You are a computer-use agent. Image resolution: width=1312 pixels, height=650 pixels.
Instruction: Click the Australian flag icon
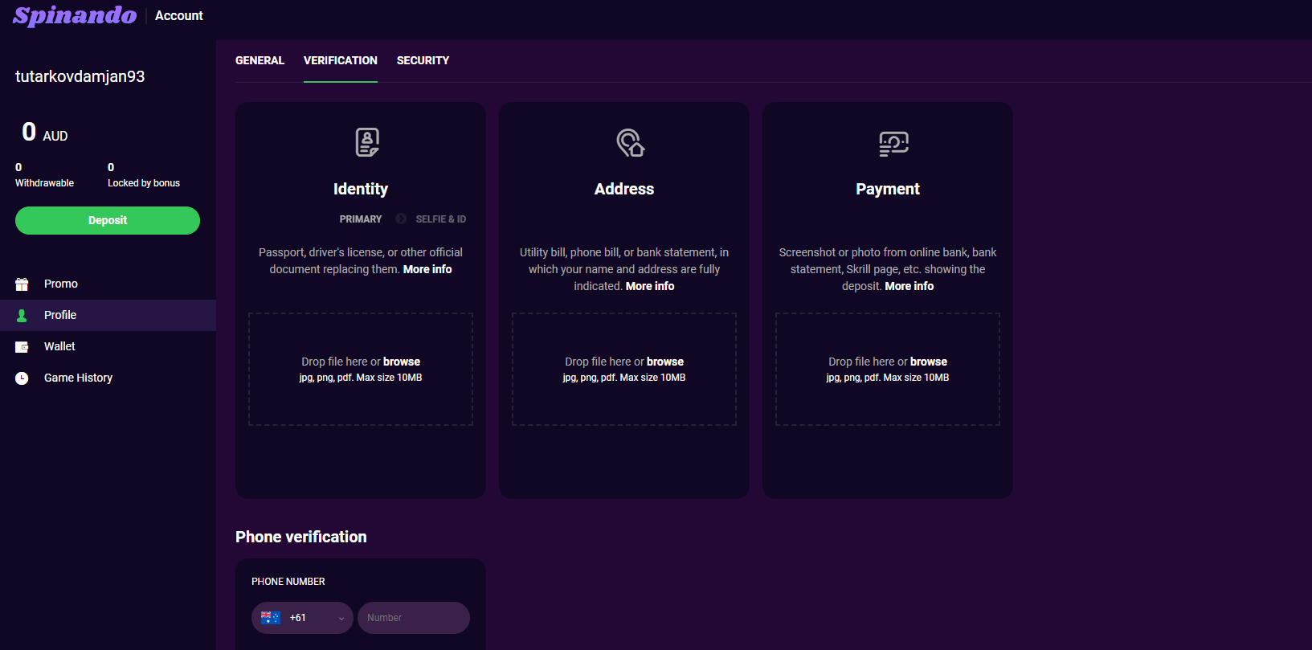tap(271, 618)
